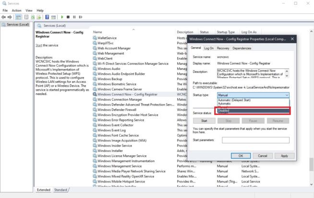
Task: Select the Web Account Manager row
Action: click(x=114, y=48)
